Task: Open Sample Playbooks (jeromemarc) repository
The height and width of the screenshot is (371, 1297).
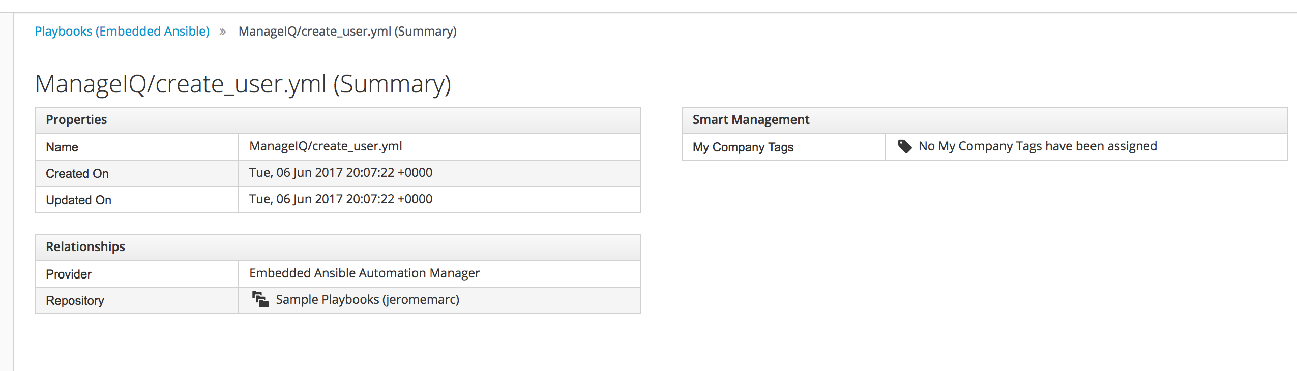Action: click(x=367, y=300)
